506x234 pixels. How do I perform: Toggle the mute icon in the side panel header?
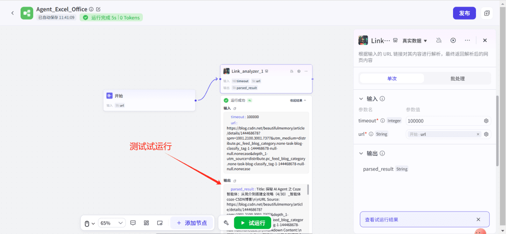(439, 41)
